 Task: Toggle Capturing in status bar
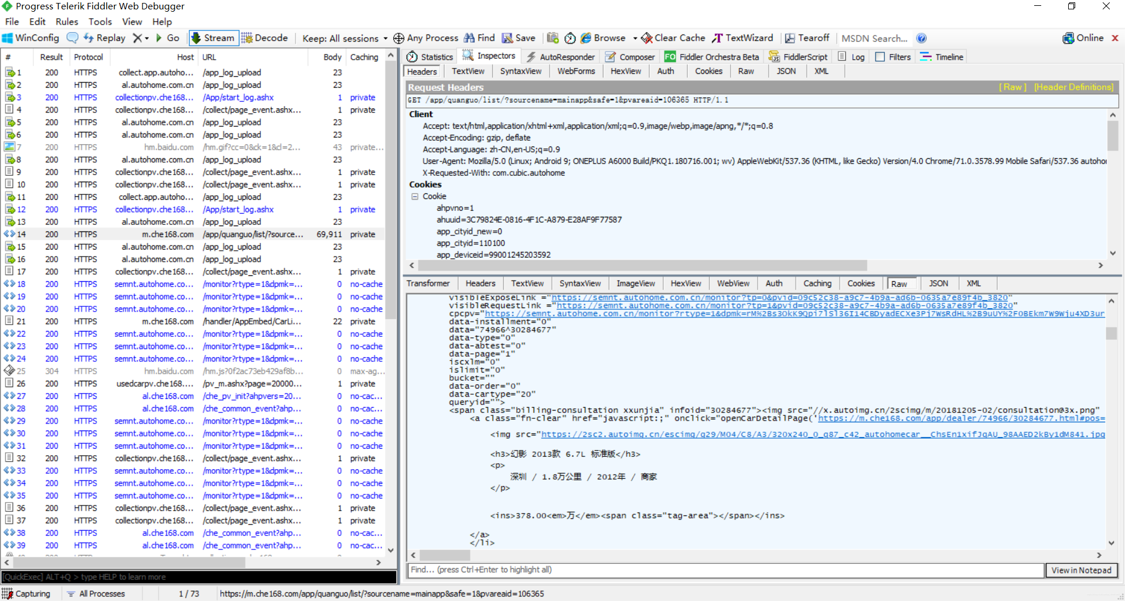(x=26, y=594)
